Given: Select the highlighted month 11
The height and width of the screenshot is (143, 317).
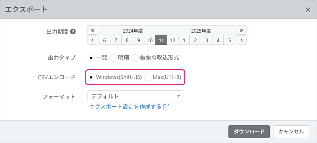Looking at the screenshot, I should click(x=161, y=40).
